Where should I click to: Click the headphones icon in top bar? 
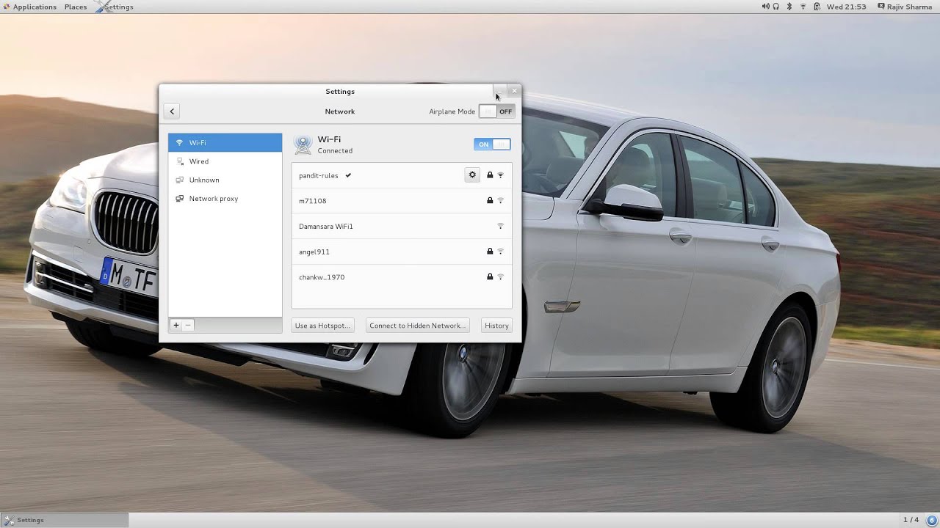click(x=775, y=7)
